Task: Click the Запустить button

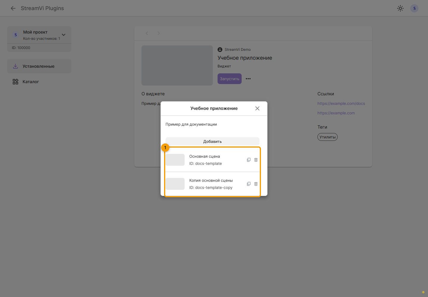Action: point(229,79)
